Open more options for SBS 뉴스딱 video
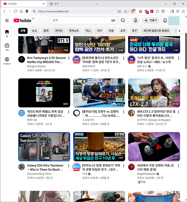 coord(179,58)
